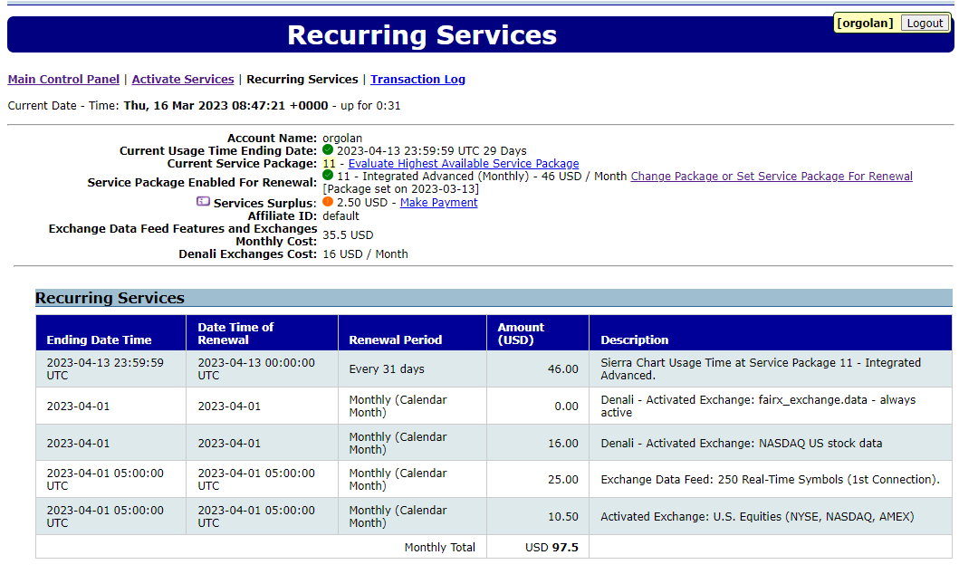
Task: Click the Sierra Chart Usage Time description cell
Action: (x=771, y=369)
